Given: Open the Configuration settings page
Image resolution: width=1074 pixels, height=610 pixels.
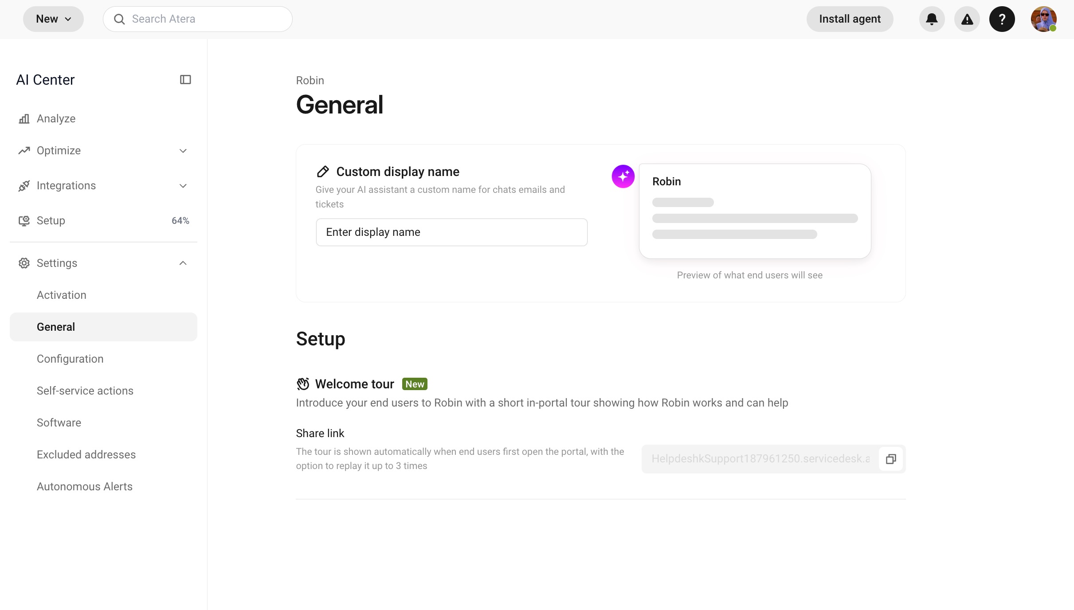Looking at the screenshot, I should pos(103,359).
